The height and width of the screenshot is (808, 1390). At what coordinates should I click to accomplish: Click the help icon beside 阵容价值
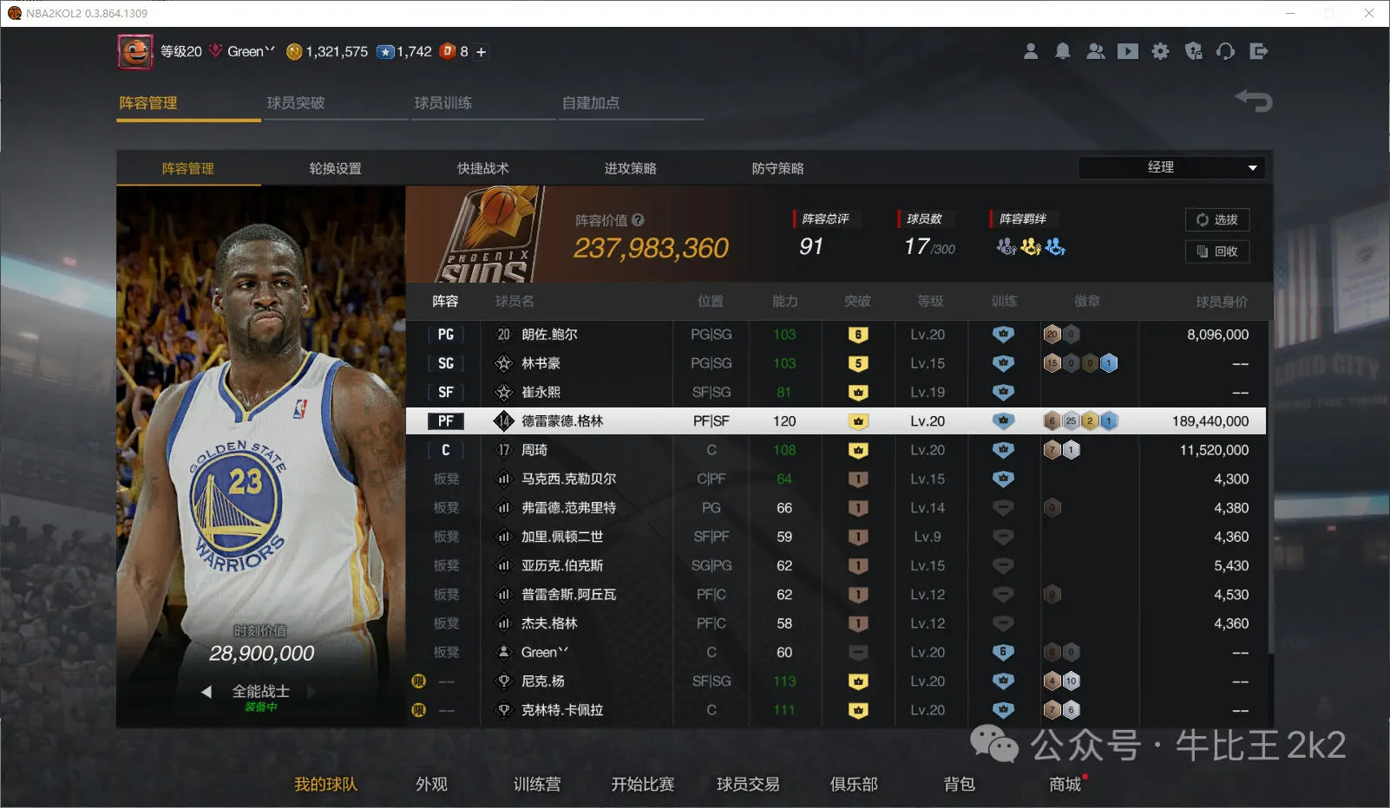[x=638, y=220]
